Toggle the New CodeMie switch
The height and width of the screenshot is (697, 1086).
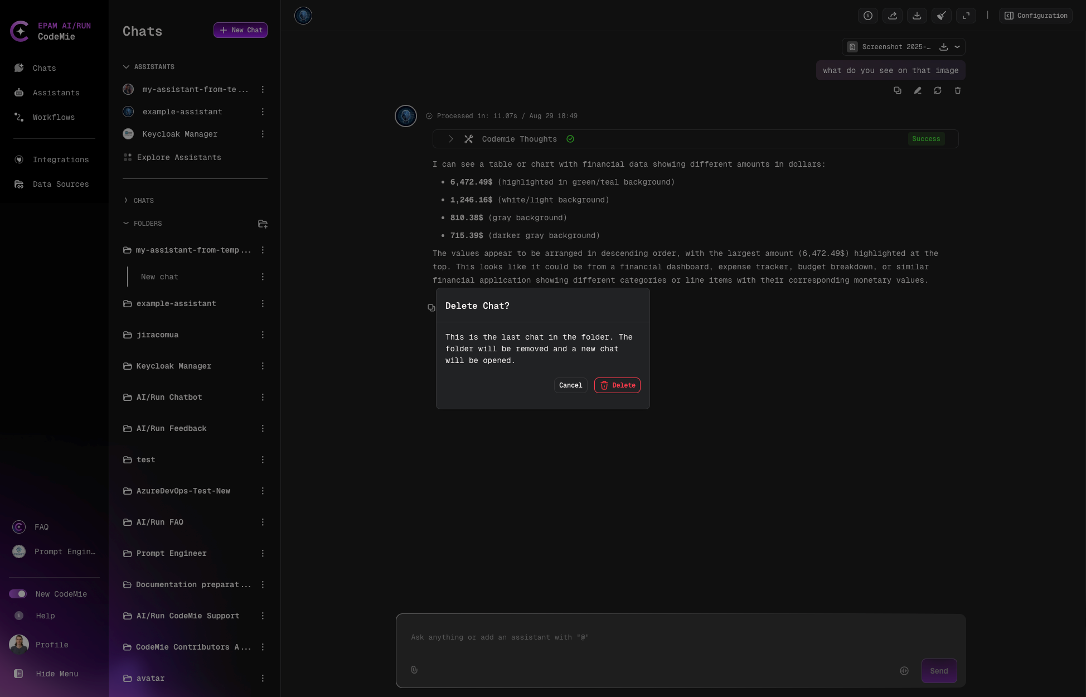tap(18, 594)
